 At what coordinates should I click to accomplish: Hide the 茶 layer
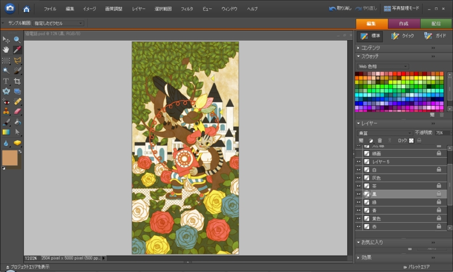click(358, 185)
